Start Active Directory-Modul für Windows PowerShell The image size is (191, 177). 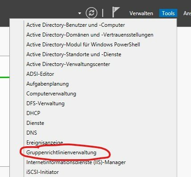click(83, 45)
